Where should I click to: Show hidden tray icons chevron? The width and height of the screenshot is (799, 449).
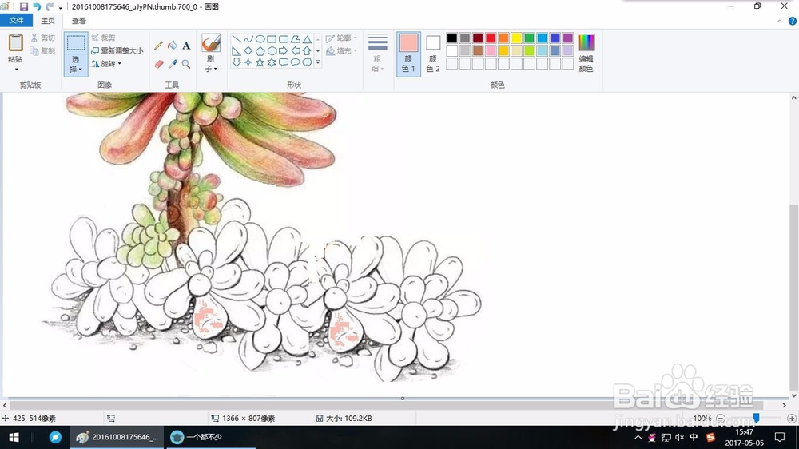(638, 437)
